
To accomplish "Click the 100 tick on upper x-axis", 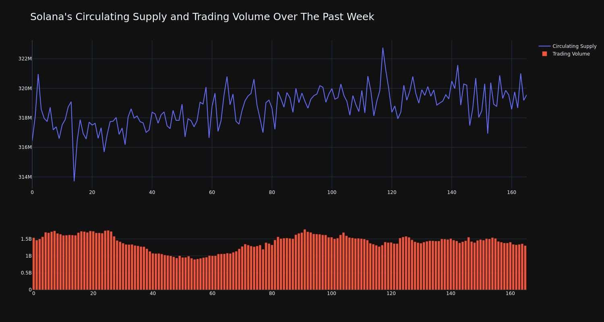I will [332, 192].
